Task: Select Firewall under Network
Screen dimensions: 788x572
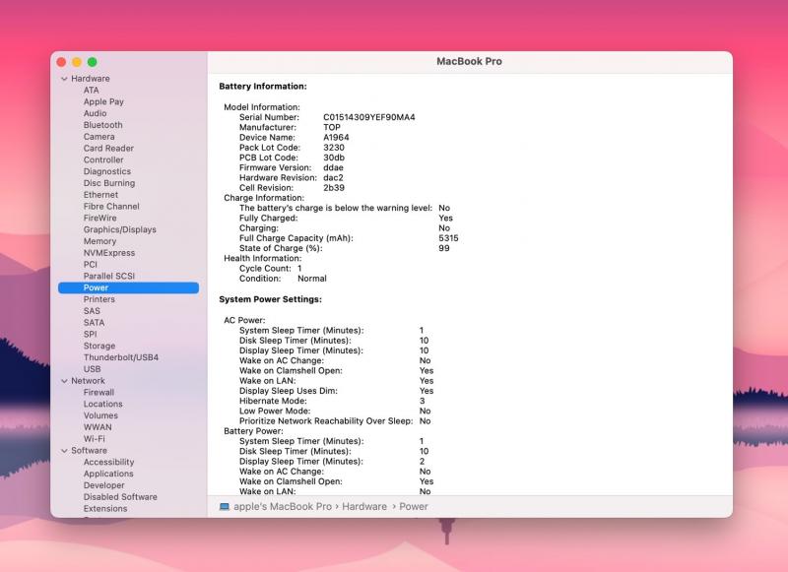Action: tap(98, 392)
